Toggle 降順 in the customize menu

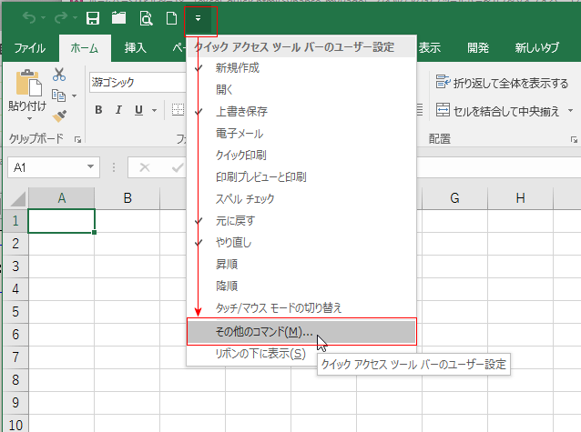(301, 286)
